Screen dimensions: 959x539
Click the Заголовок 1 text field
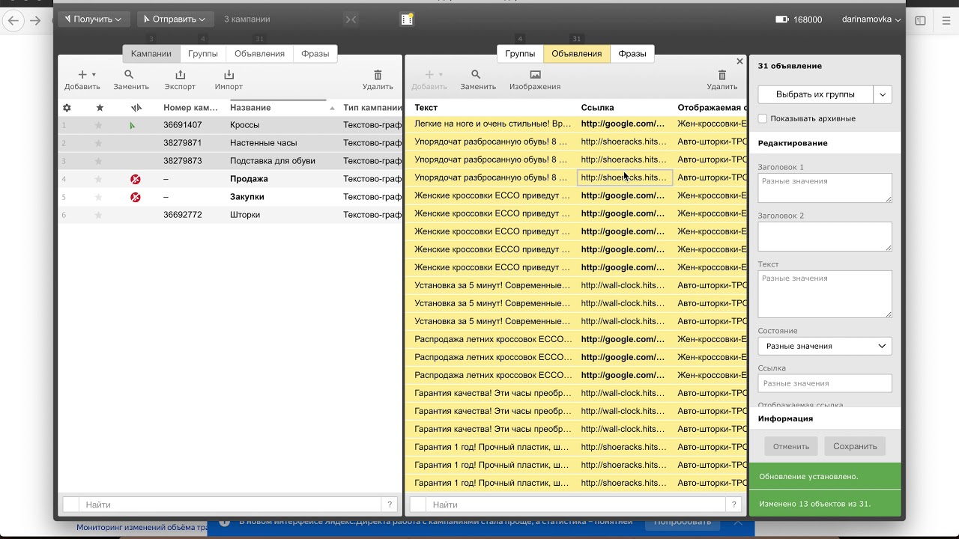pyautogui.click(x=825, y=188)
